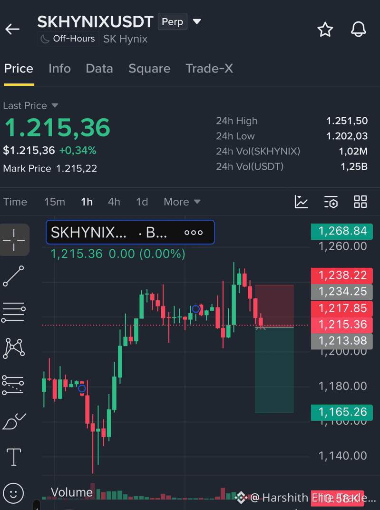Image resolution: width=380 pixels, height=510 pixels.
Task: Open the four-square grid layout icon
Action: click(360, 202)
